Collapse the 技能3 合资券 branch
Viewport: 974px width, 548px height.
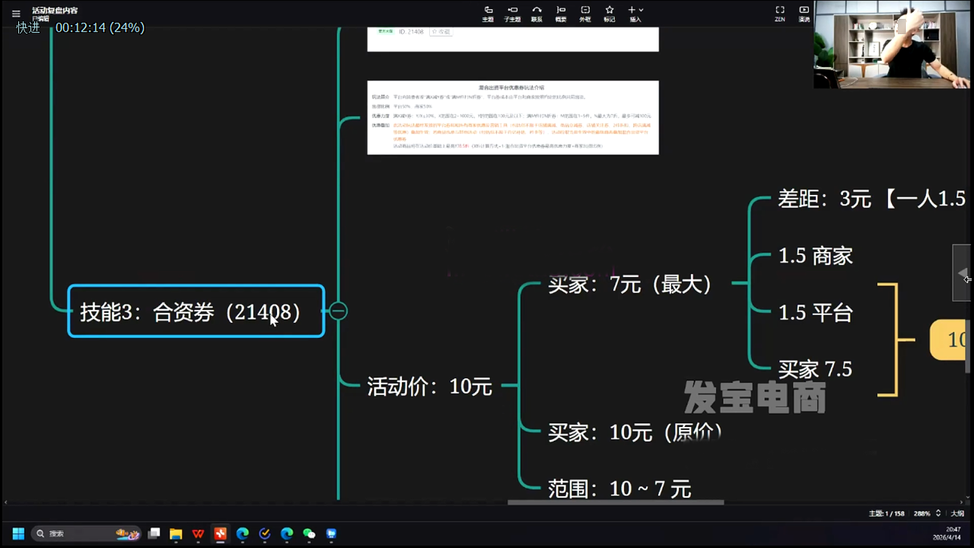coord(338,311)
